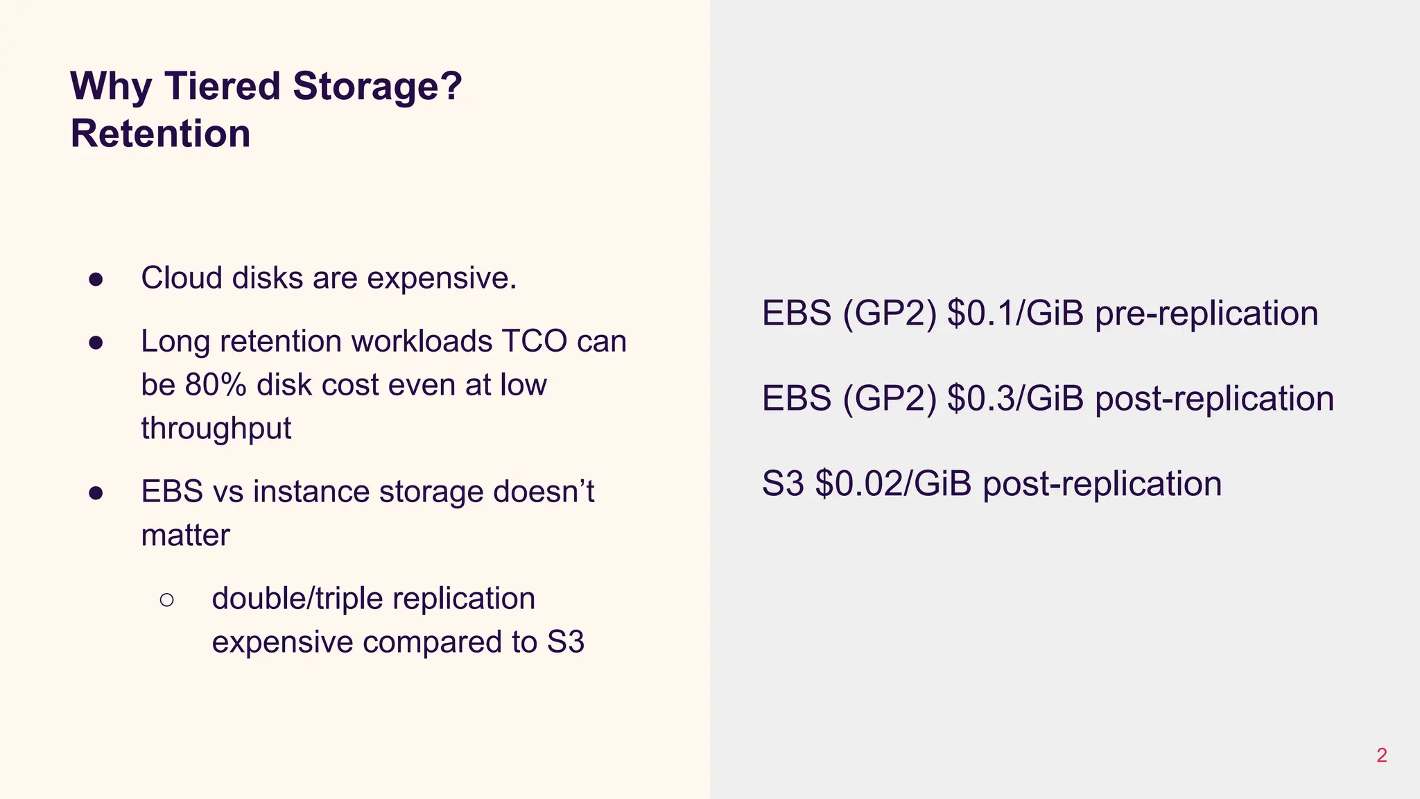The width and height of the screenshot is (1420, 799).
Task: Click the '$0.3/GiB' price text
Action: 1015,399
